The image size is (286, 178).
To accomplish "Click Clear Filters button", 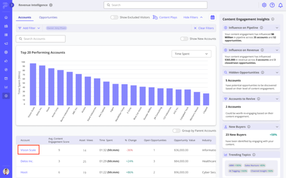I will (x=204, y=28).
